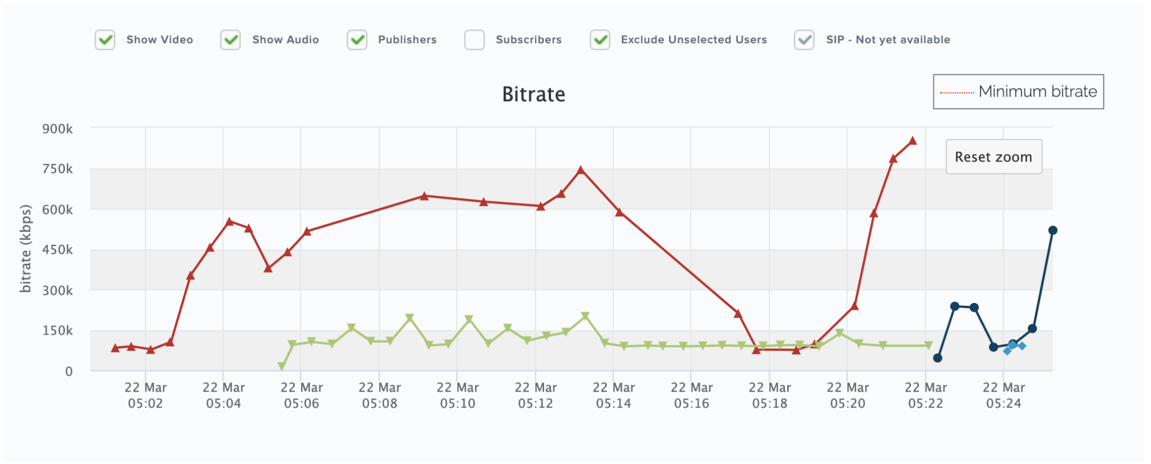
Task: Click the 22 Mar 05:12 axis label
Action: [x=535, y=396]
